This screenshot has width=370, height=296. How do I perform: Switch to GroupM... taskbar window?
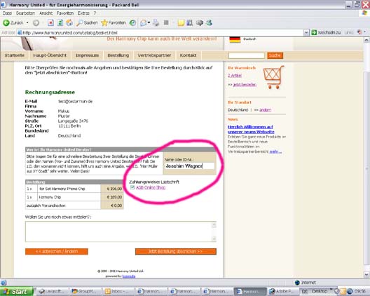coord(85,291)
